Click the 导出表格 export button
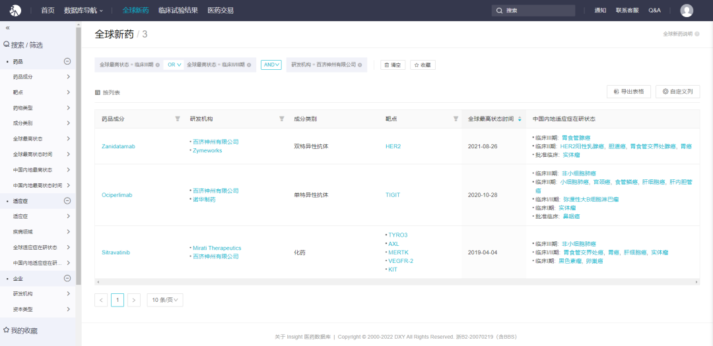 pyautogui.click(x=628, y=92)
